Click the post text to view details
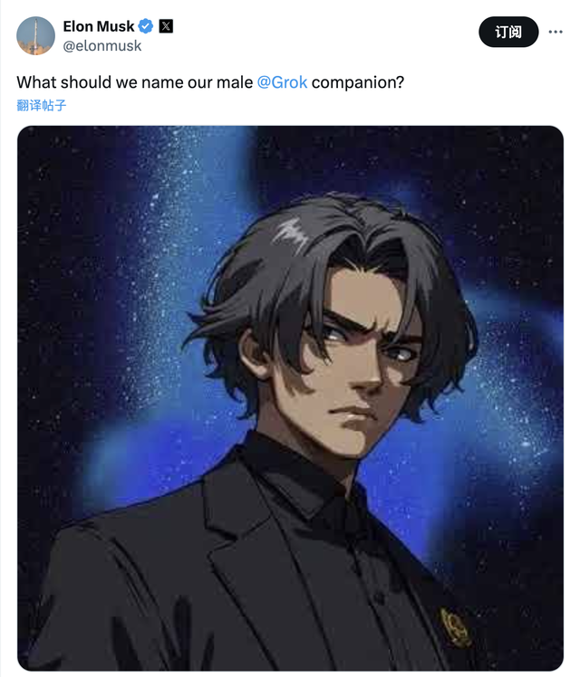The height and width of the screenshot is (677, 580). 210,82
